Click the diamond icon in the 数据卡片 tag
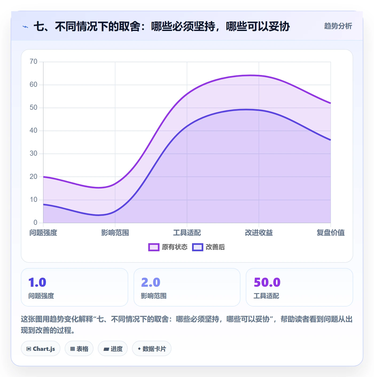Screen dimensions: 374x377 point(139,349)
